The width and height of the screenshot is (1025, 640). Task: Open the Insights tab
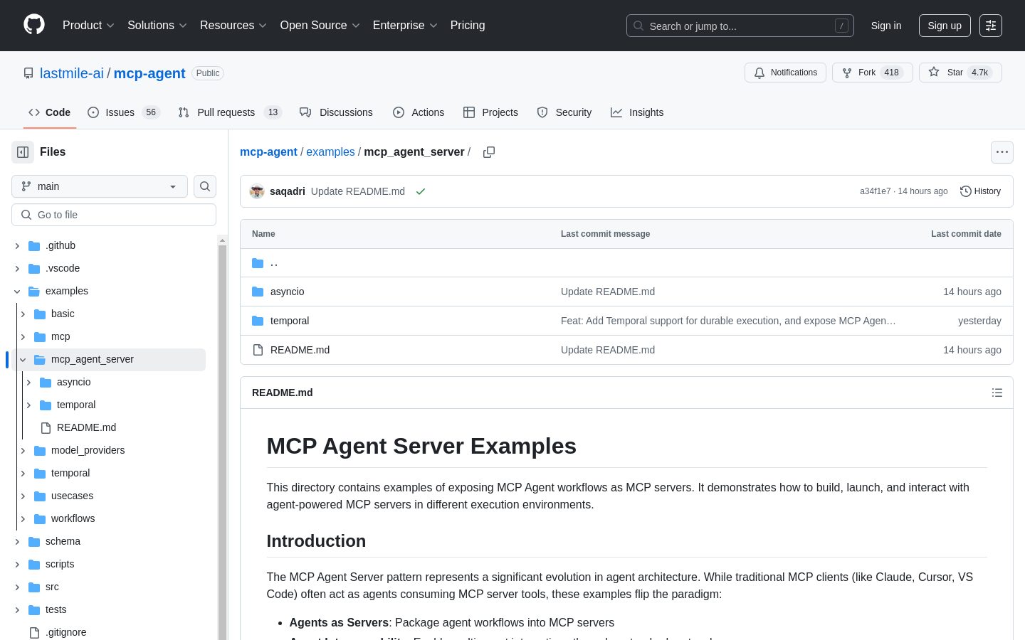point(637,112)
